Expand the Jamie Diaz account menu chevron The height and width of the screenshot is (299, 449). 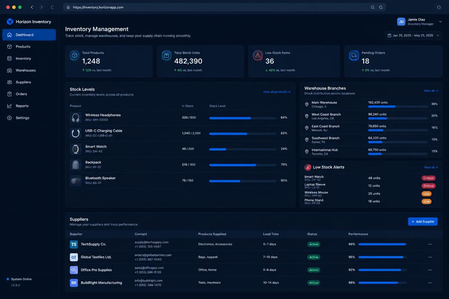[440, 22]
